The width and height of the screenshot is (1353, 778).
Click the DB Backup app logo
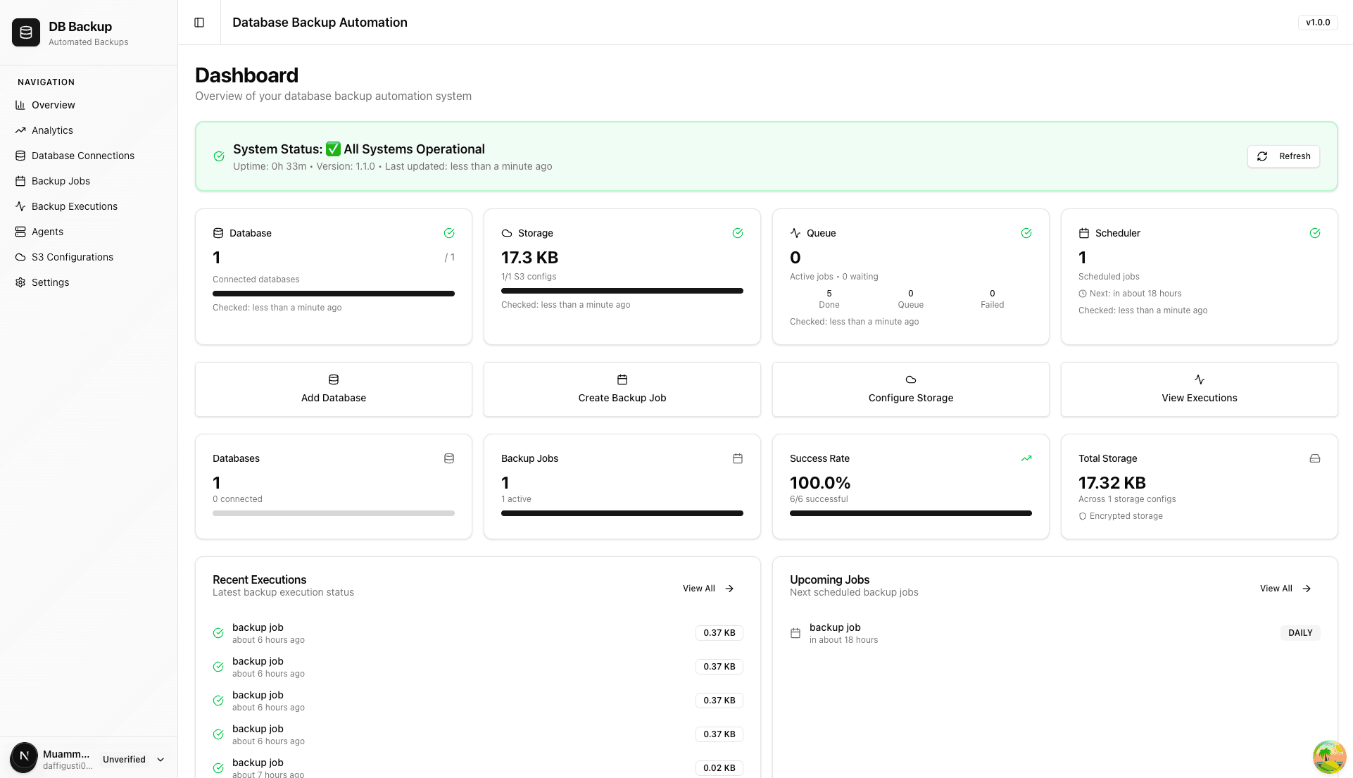25,32
